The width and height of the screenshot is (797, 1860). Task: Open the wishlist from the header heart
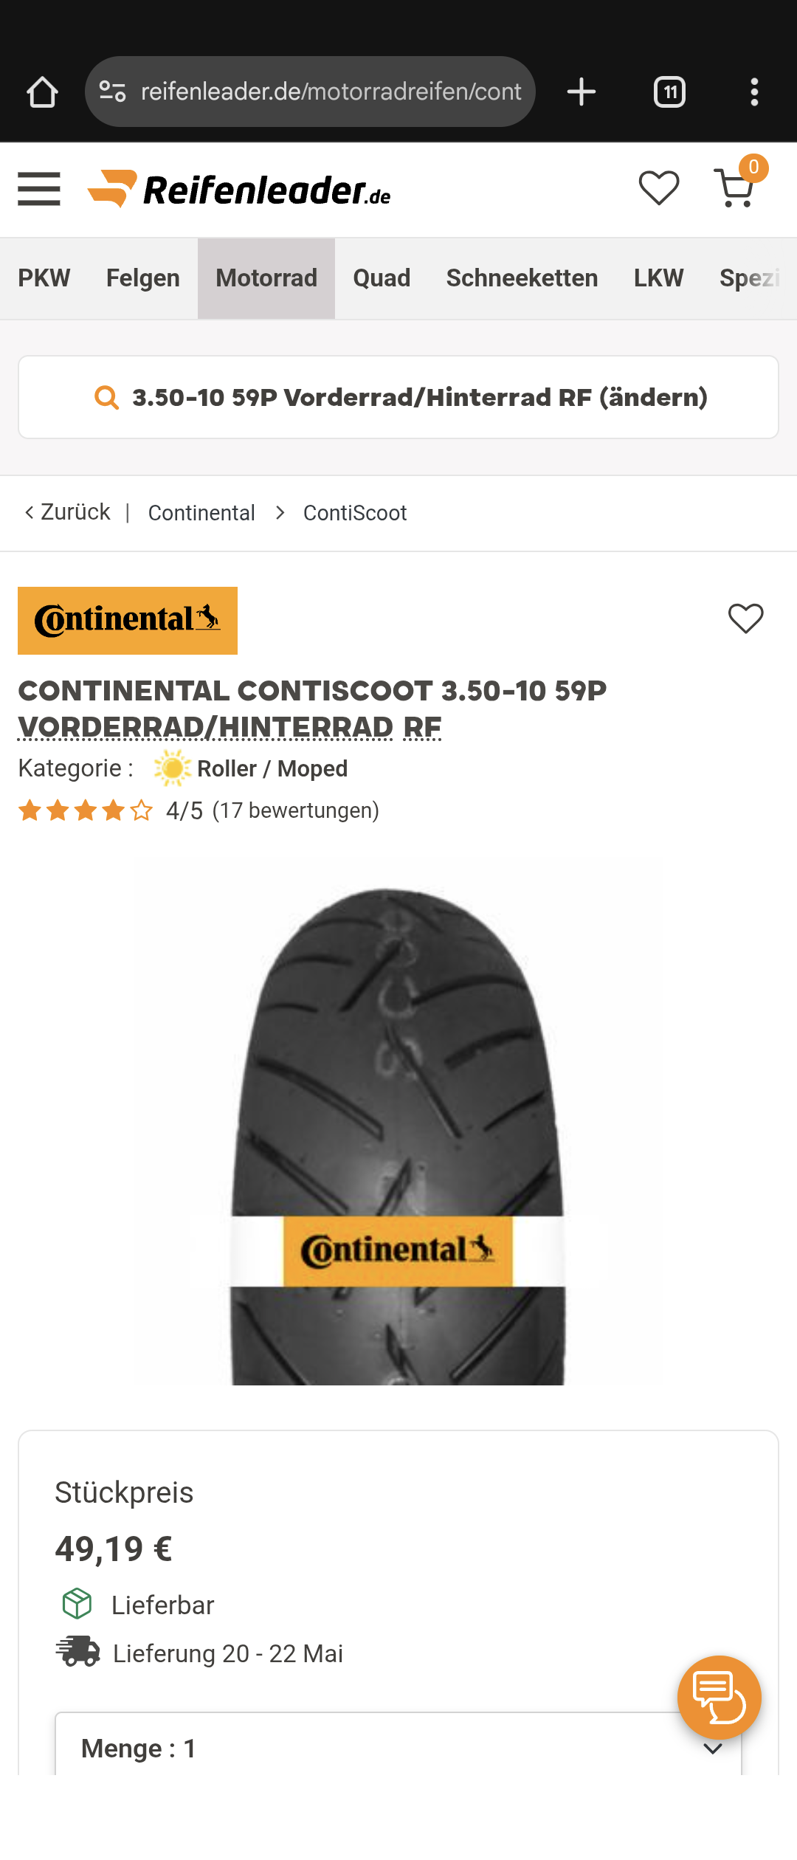pos(658,188)
